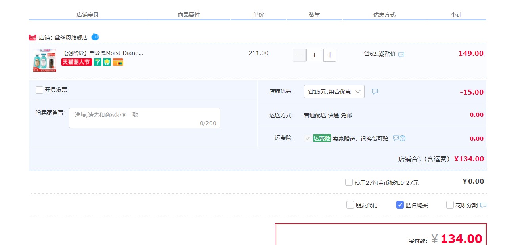This screenshot has height=245, width=520.
Task: Click the subtotal amount 149.00
Action: pyautogui.click(x=471, y=53)
